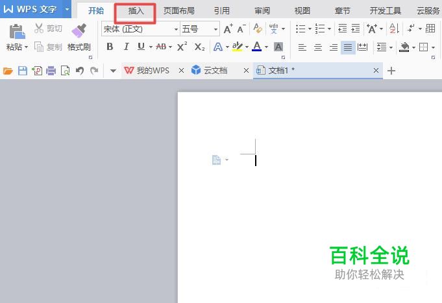The width and height of the screenshot is (442, 303).
Task: Toggle Italic formatting
Action: point(126,47)
